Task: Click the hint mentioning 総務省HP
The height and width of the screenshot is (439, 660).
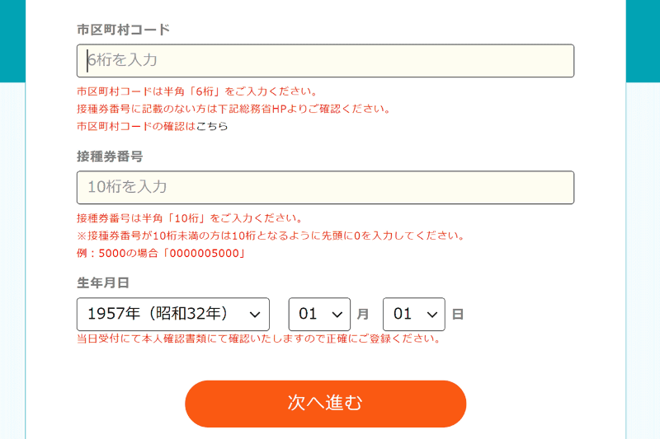Action: (x=233, y=109)
